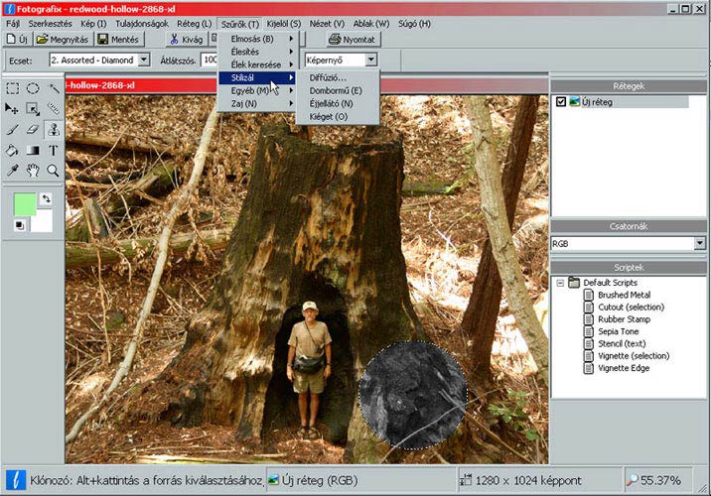Pick the magic wand tool
Viewport: 711px width, 496px height.
pyautogui.click(x=54, y=88)
